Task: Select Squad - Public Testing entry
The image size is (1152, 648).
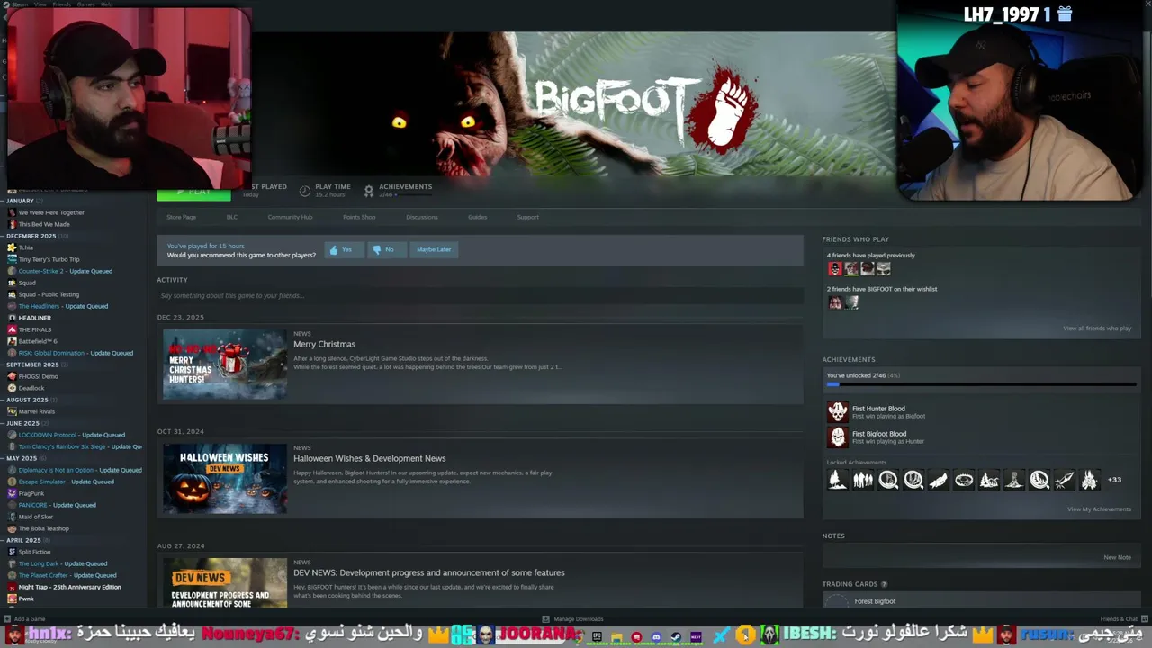Action: pyautogui.click(x=49, y=294)
